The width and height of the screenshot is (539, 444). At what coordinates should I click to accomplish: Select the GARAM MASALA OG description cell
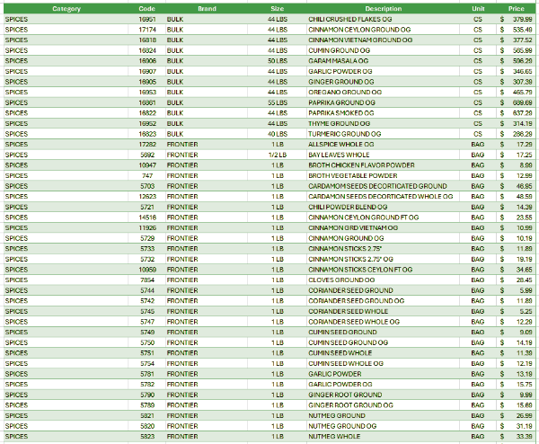[338, 60]
